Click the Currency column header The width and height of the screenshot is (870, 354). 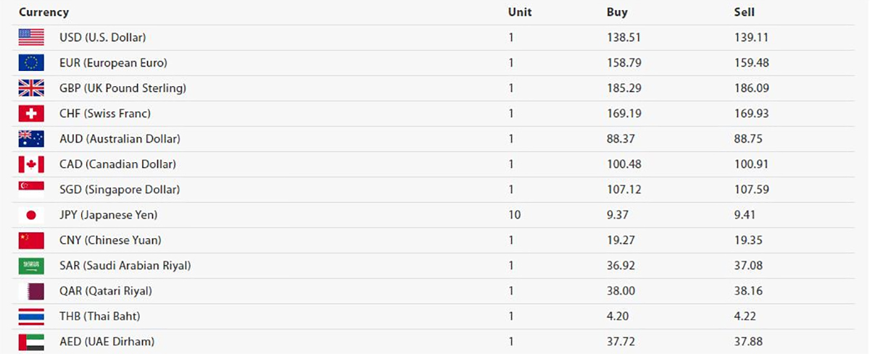coord(43,12)
